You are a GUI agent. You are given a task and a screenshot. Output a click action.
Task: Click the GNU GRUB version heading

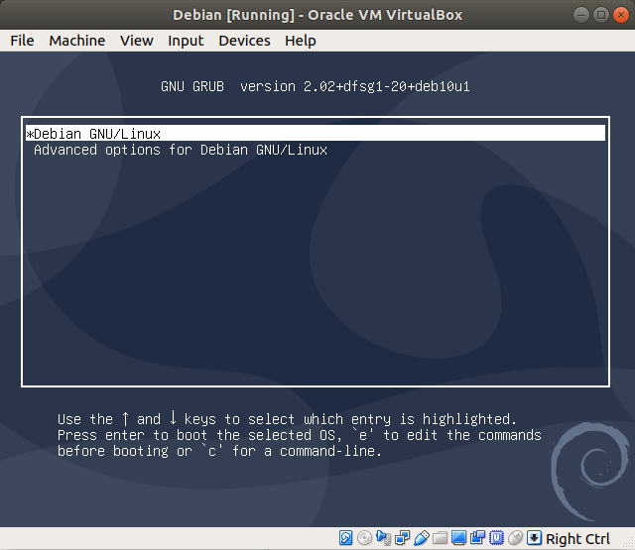click(316, 86)
